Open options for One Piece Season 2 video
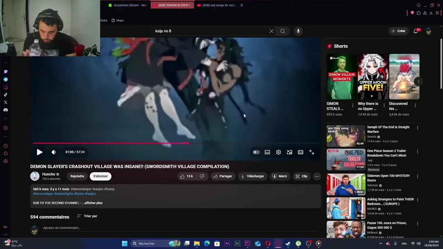443x249 pixels. (x=417, y=152)
